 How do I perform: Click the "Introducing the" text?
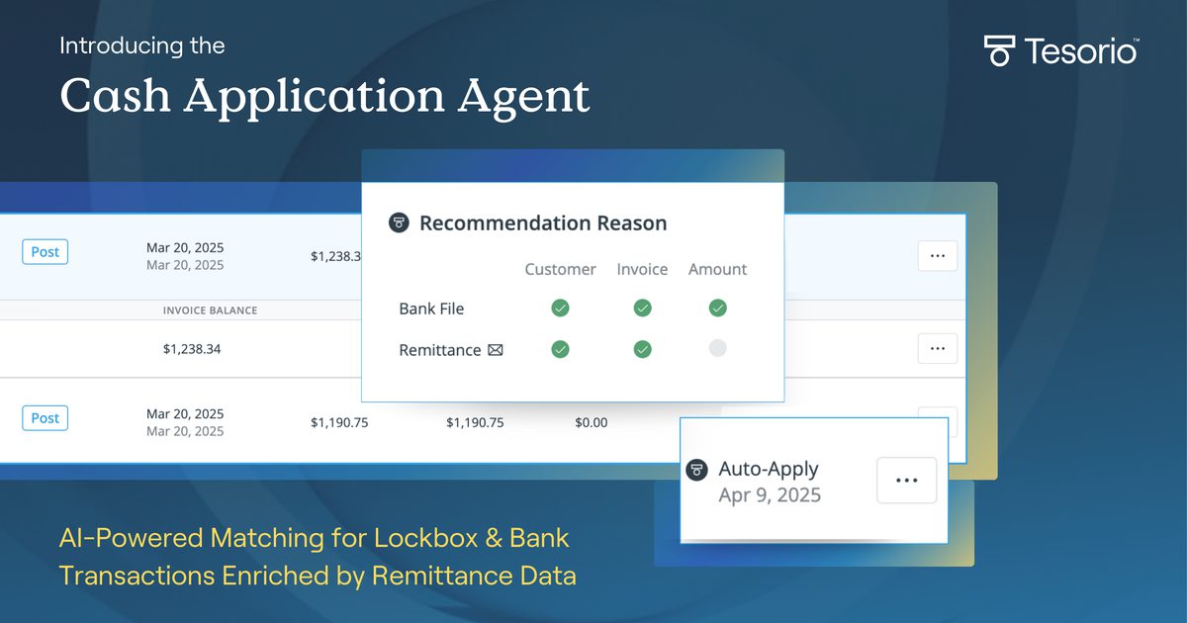(x=142, y=45)
